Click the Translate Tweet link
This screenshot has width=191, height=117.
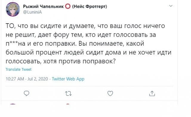tap(19, 69)
